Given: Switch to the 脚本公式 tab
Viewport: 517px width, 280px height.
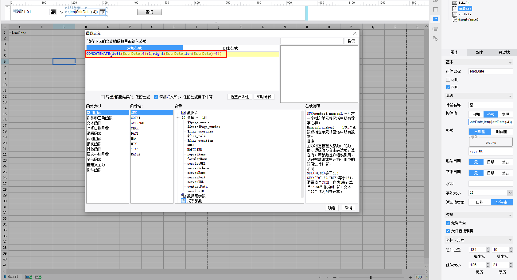Looking at the screenshot, I should (x=231, y=48).
